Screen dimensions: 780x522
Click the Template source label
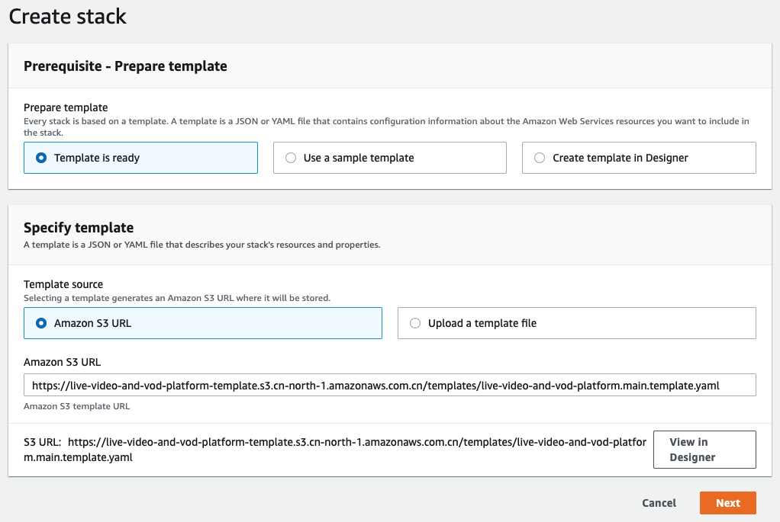click(x=63, y=284)
